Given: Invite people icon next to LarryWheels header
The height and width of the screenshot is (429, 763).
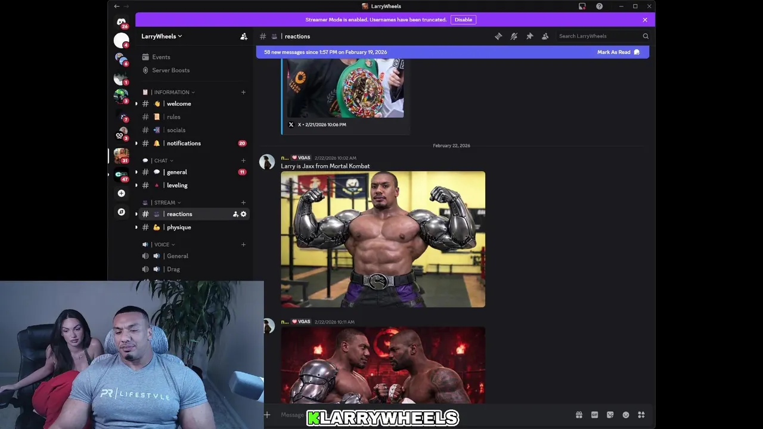Looking at the screenshot, I should (244, 36).
